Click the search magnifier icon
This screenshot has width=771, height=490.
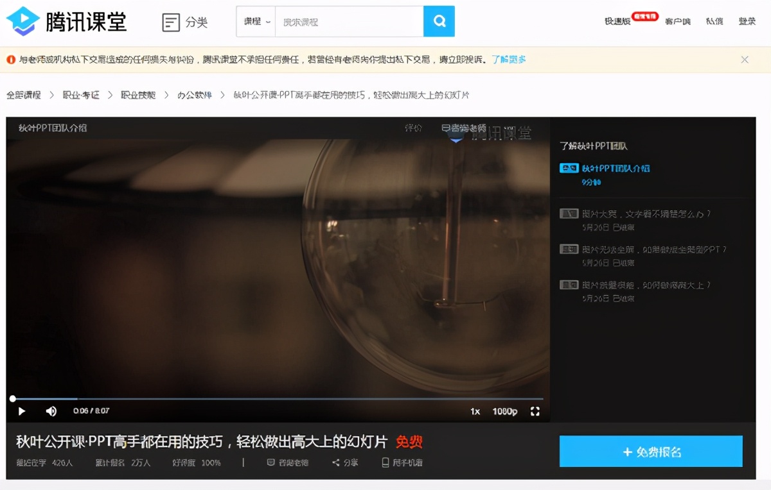click(x=439, y=21)
